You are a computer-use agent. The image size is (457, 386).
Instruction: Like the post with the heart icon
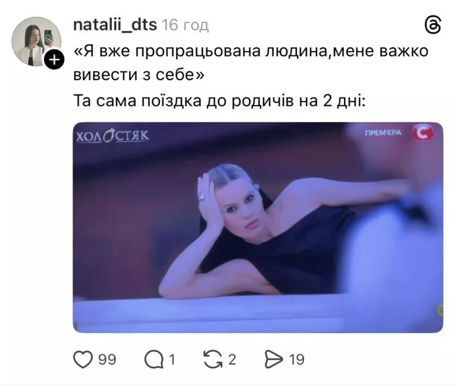(x=83, y=359)
